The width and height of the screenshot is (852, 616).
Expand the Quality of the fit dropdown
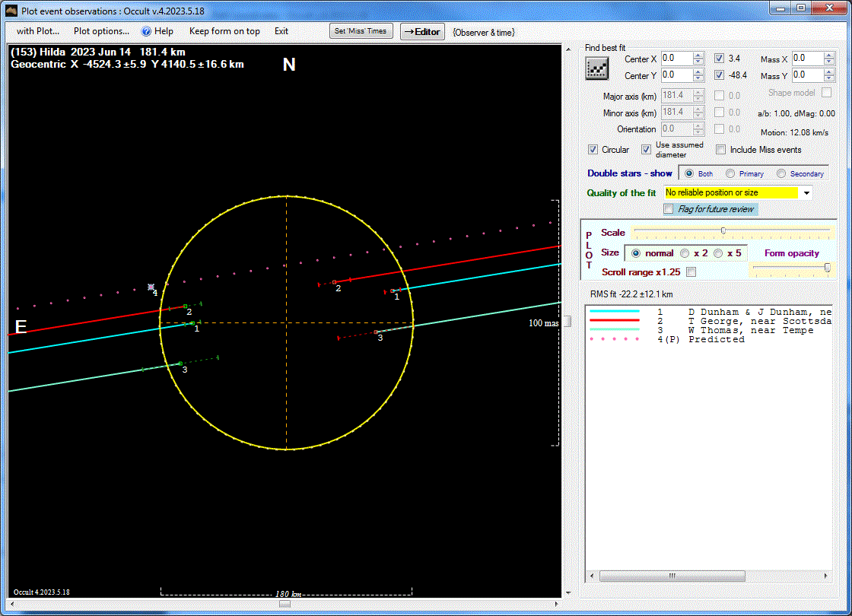(806, 193)
